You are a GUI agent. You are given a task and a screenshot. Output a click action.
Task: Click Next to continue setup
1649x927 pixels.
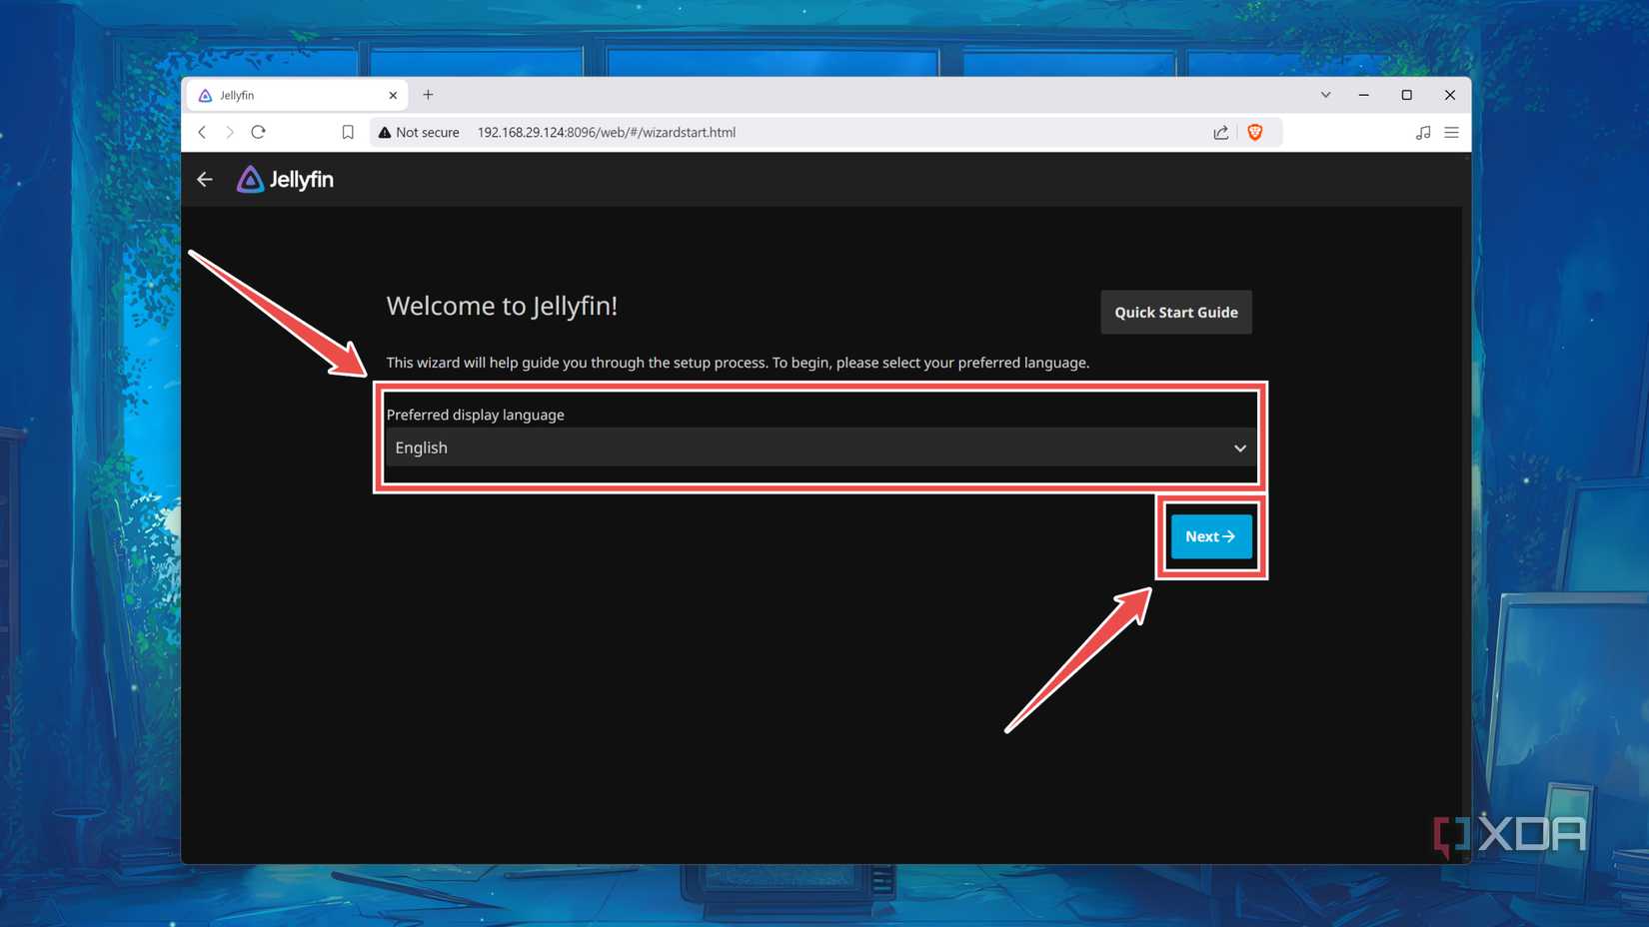tap(1210, 535)
